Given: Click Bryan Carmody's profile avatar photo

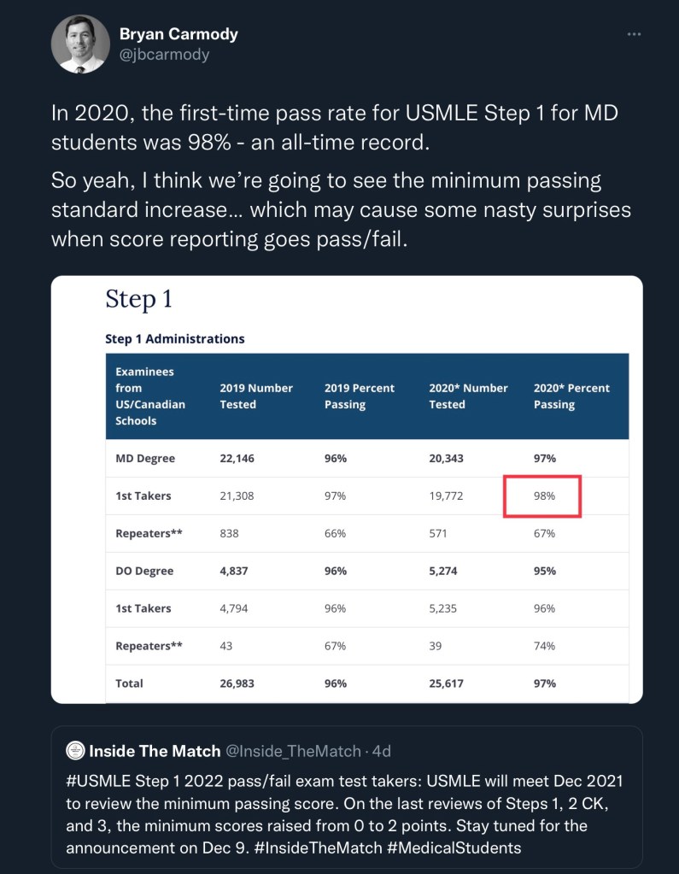Looking at the screenshot, I should [x=80, y=44].
